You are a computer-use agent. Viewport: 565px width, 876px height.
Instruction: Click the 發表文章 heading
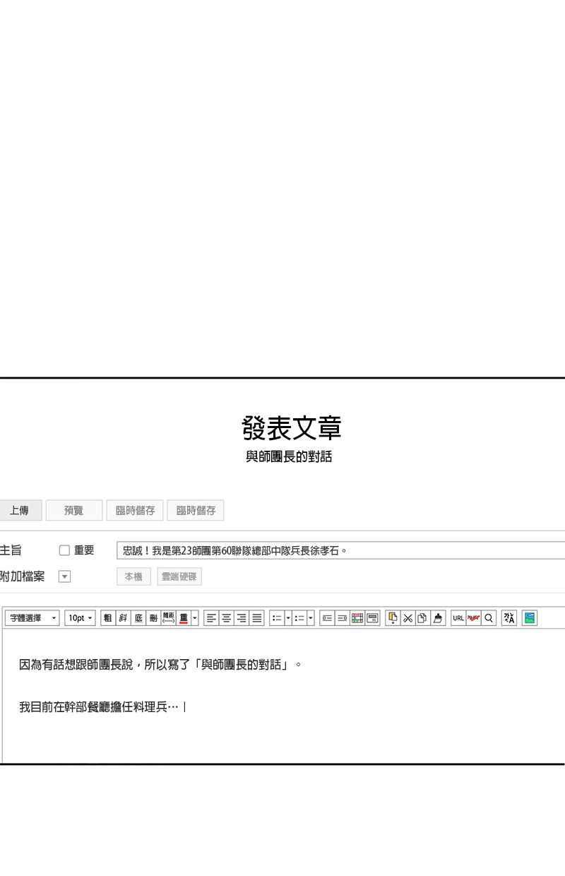292,427
